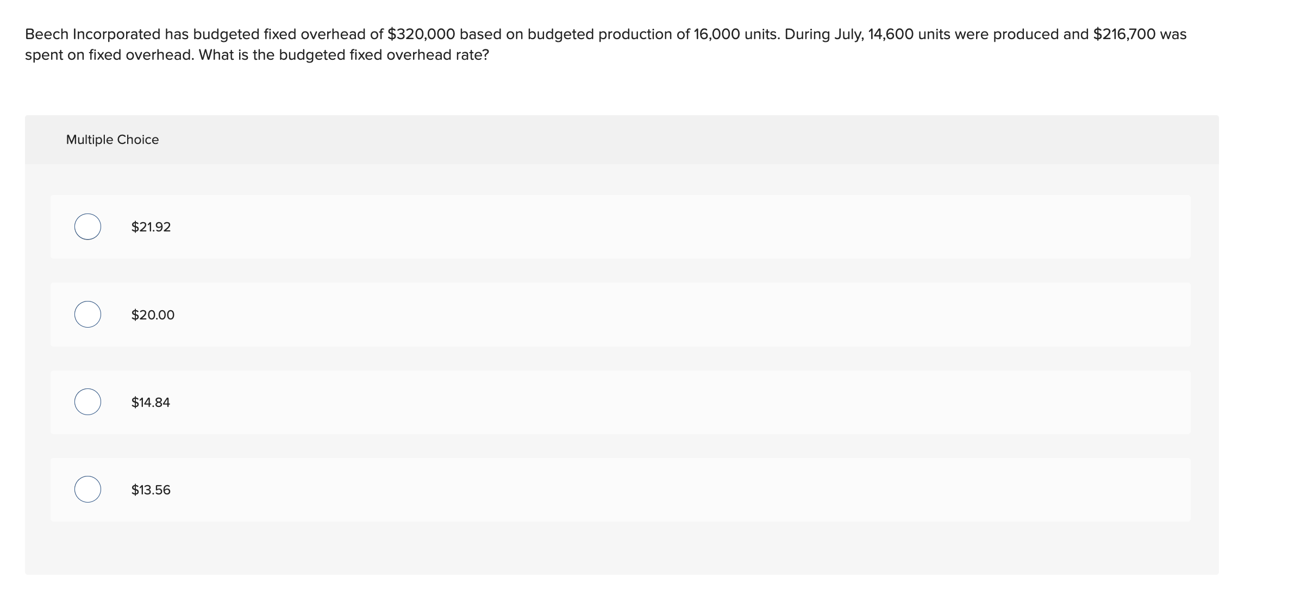1313x615 pixels.
Task: Select the $20.00 radio button
Action: (x=87, y=313)
